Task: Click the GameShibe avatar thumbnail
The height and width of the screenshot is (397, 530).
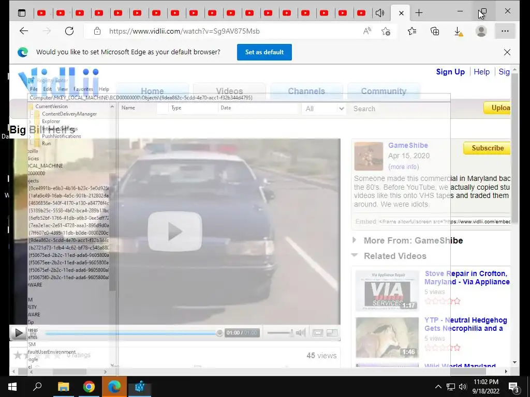Action: coord(369,156)
